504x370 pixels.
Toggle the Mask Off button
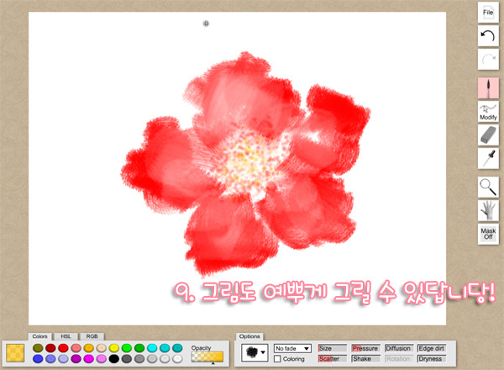tap(488, 235)
